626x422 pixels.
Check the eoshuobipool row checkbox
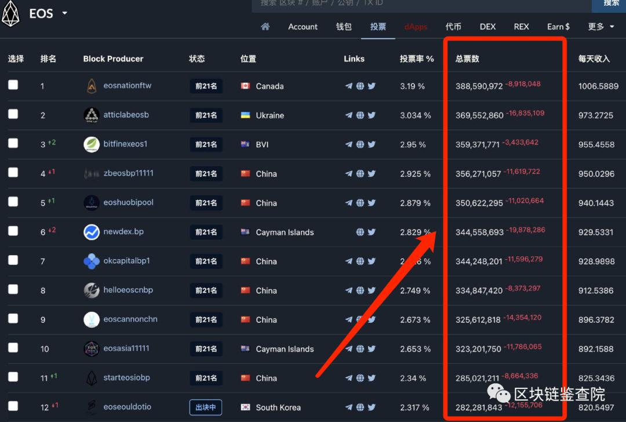tap(13, 201)
